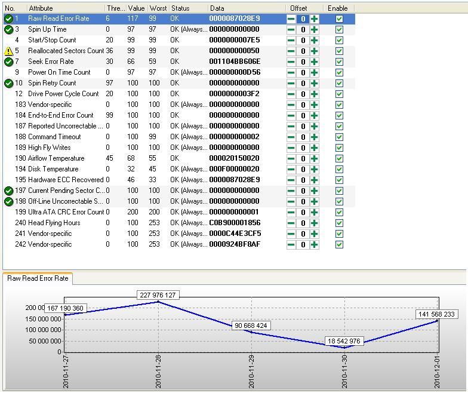Click the green check icon on Seek Error Rate
Image resolution: width=468 pixels, height=393 pixels.
tap(8, 62)
